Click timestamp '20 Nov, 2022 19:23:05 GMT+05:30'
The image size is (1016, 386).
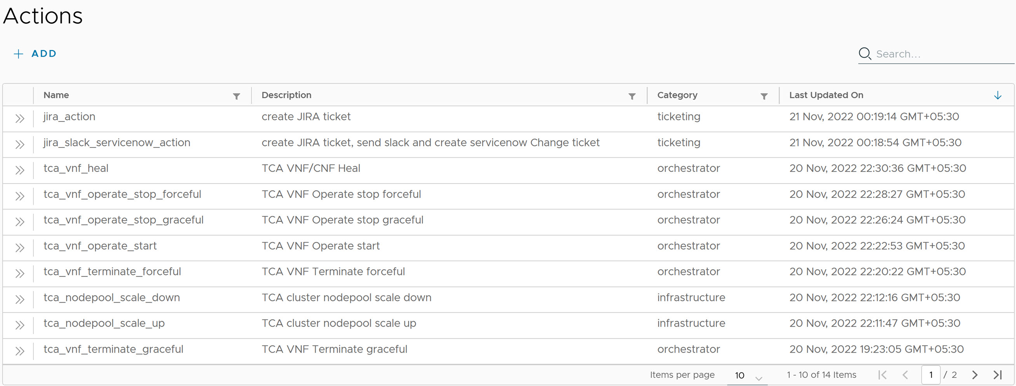[877, 349]
